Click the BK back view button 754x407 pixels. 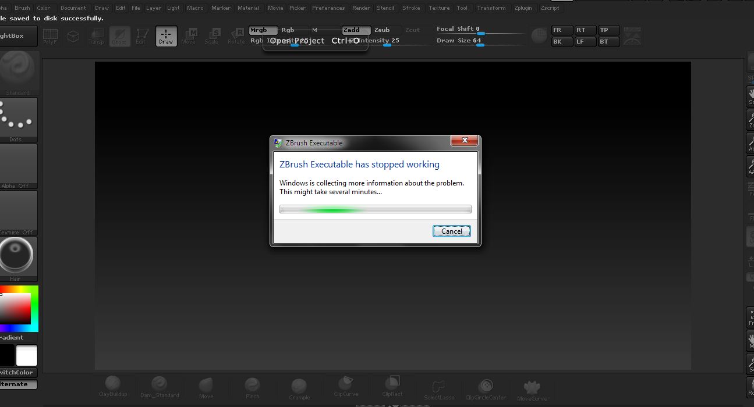562,42
